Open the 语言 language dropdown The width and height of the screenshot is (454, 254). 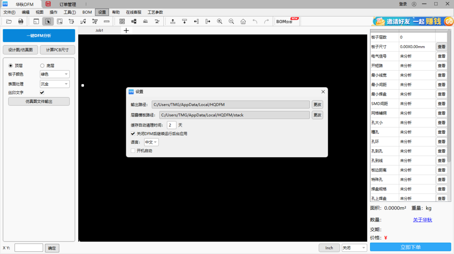point(151,142)
